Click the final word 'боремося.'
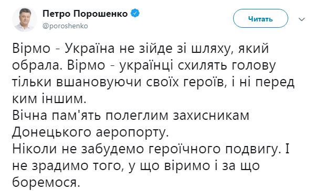This screenshot has height=191, width=315. point(46,183)
